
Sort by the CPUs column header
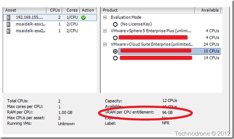coord(54,10)
